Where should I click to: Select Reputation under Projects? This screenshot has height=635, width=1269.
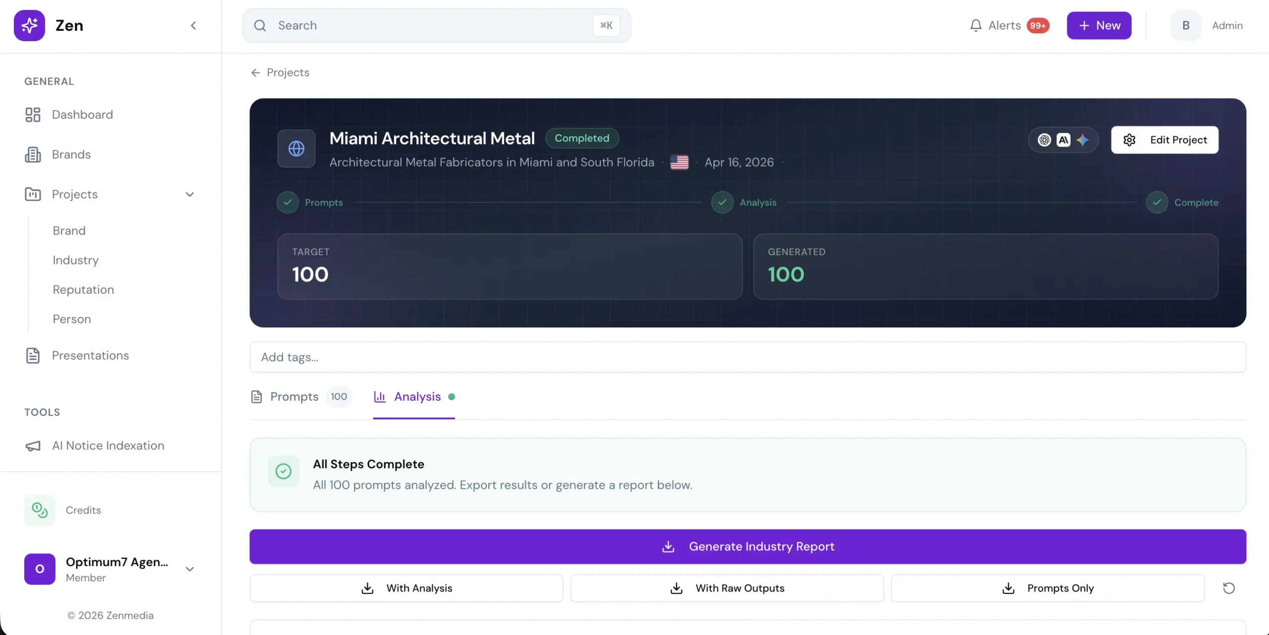coord(83,290)
